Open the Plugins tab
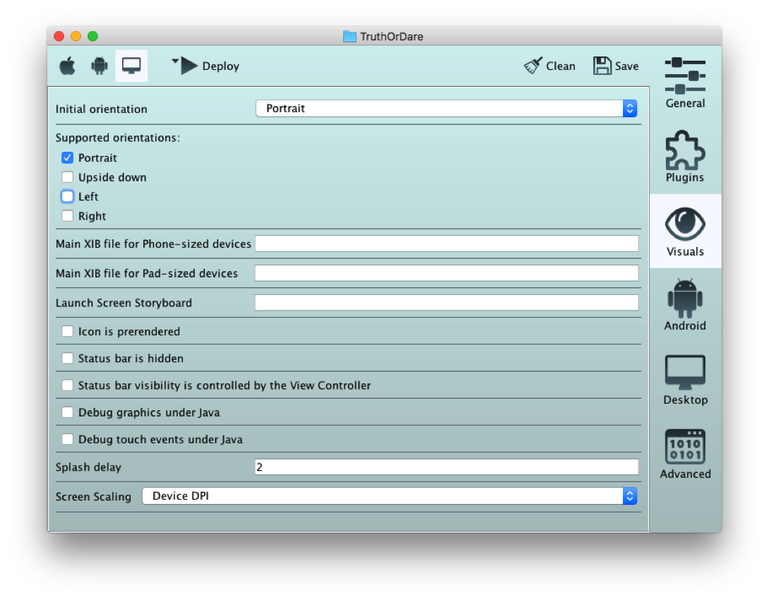Screen dimensions: 769x600 [685, 157]
